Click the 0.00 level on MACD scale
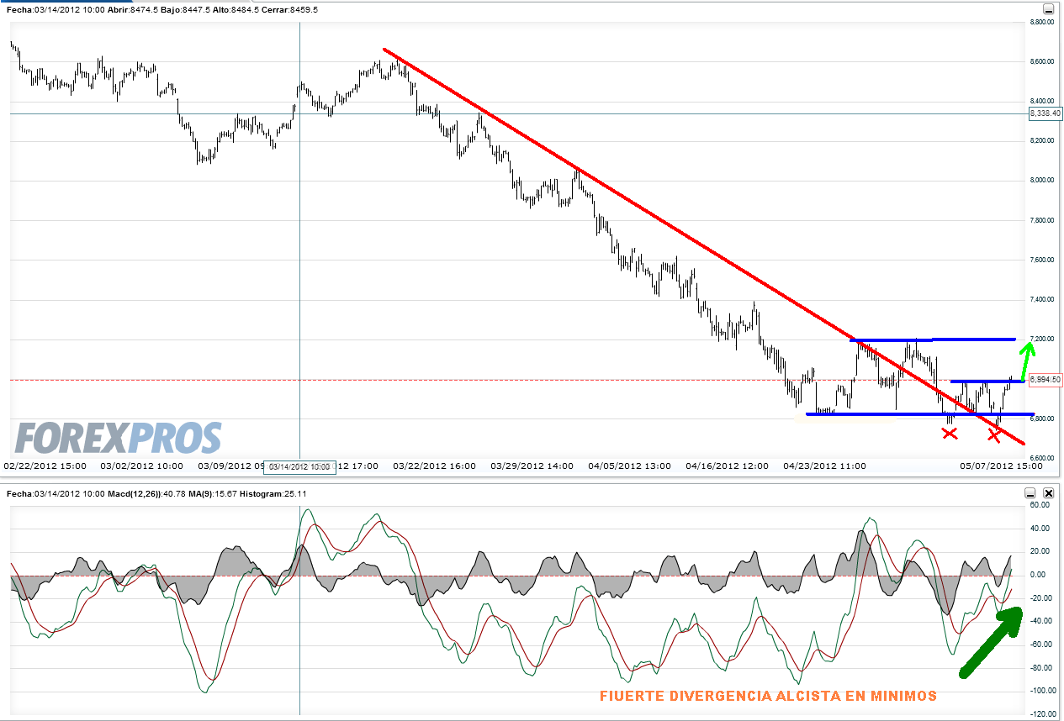This screenshot has height=721, width=1064. pos(1040,575)
